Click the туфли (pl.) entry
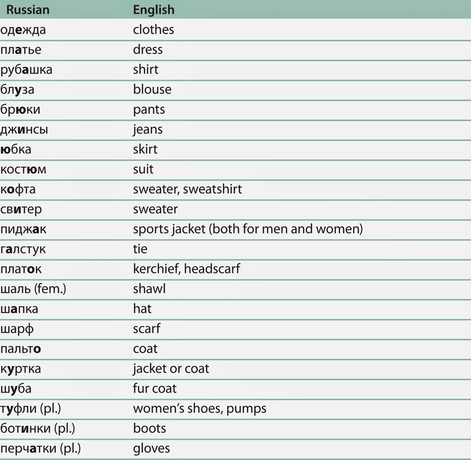This screenshot has width=471, height=460. pyautogui.click(x=31, y=409)
